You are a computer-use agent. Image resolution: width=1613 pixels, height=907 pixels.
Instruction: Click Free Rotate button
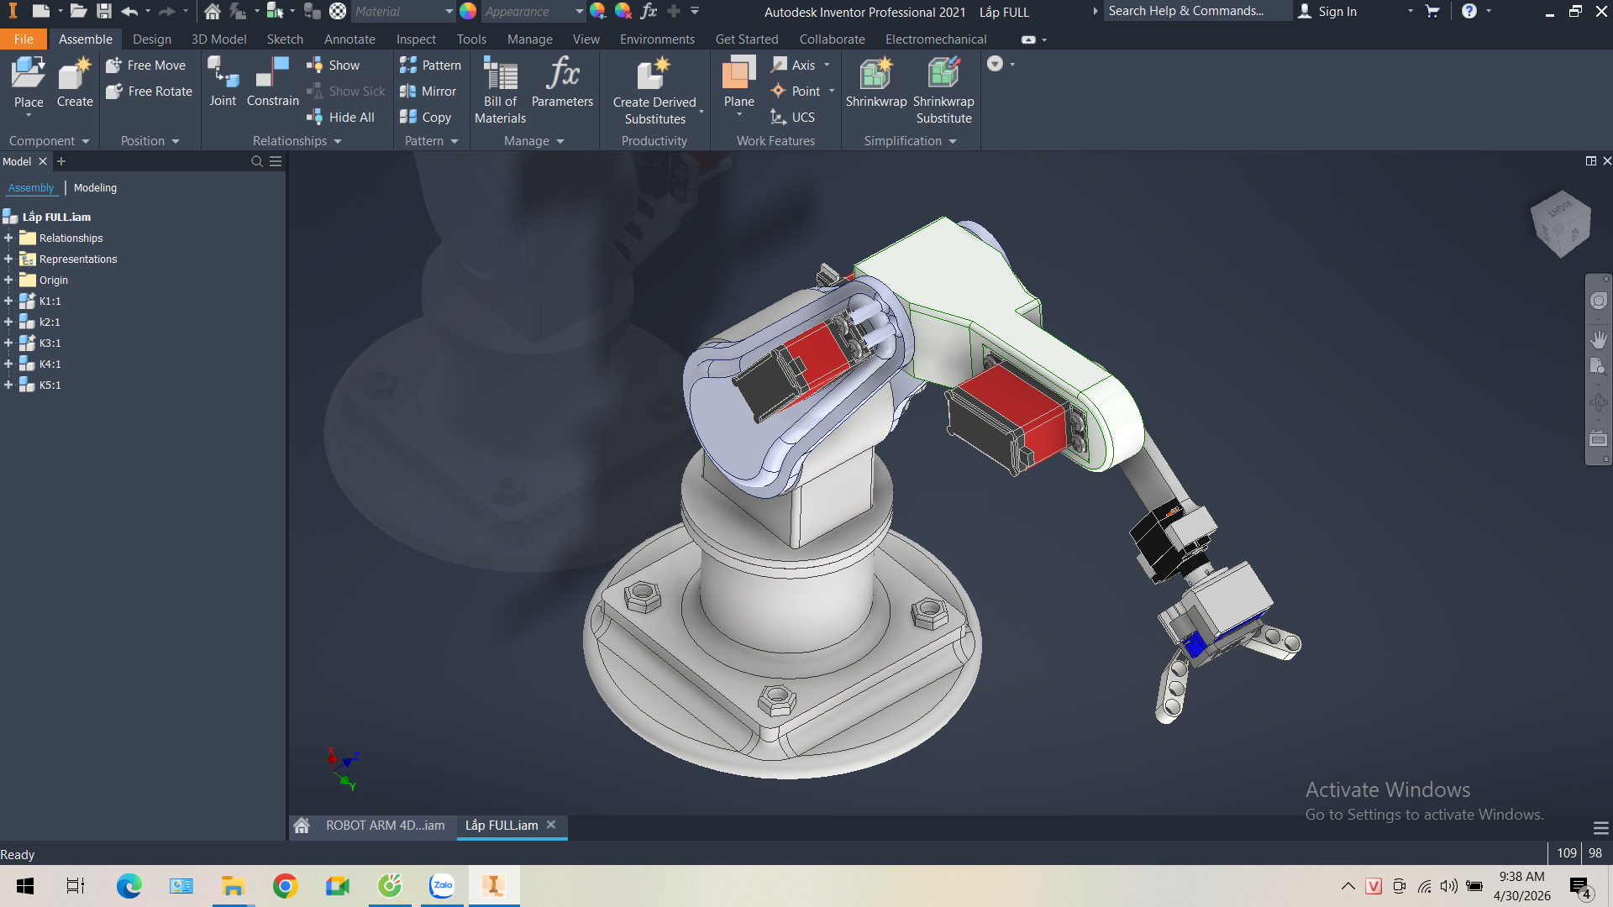point(150,91)
